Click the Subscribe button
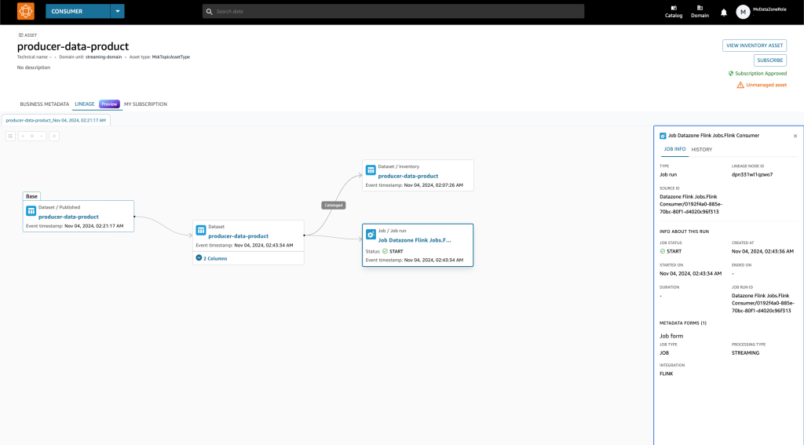The width and height of the screenshot is (804, 445). point(769,60)
